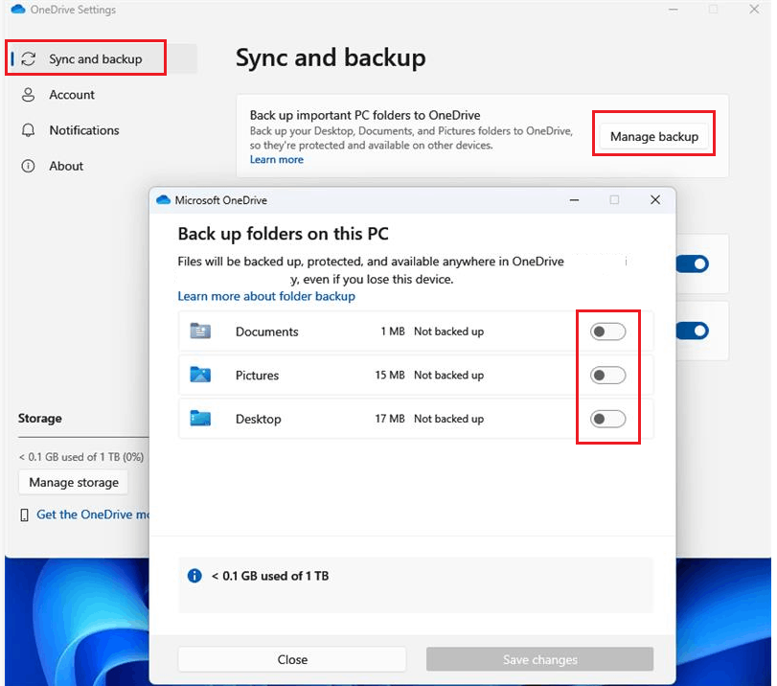Open the Account settings section

(x=71, y=95)
